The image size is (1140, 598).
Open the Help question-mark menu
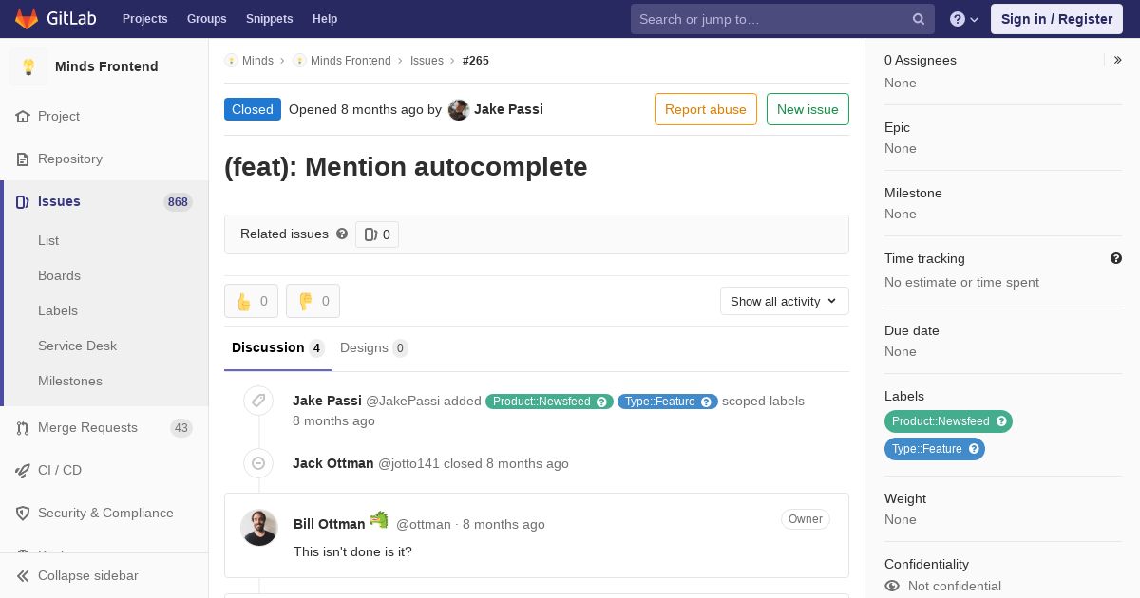coord(963,19)
